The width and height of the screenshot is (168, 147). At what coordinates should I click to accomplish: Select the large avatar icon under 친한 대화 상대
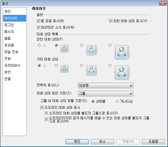pyautogui.click(x=122, y=52)
